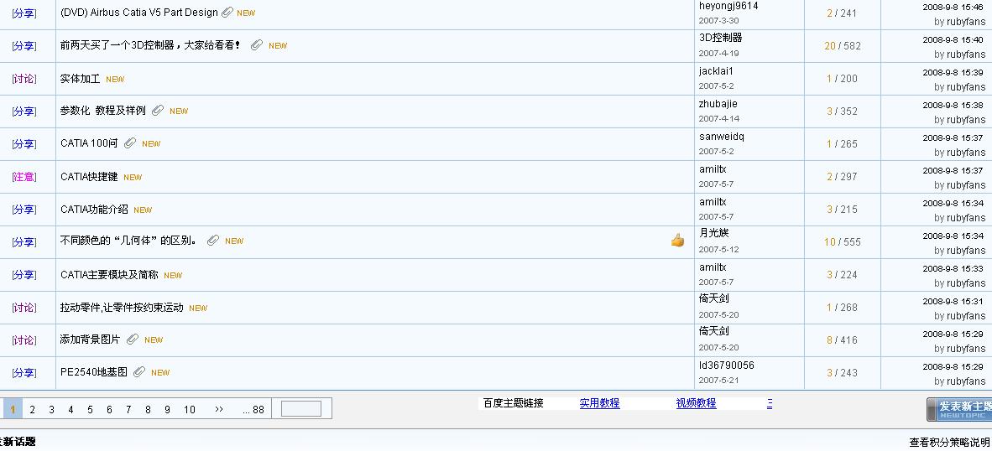Image resolution: width=992 pixels, height=451 pixels.
Task: Open thread 参数化 教程及样例
Action: (103, 111)
